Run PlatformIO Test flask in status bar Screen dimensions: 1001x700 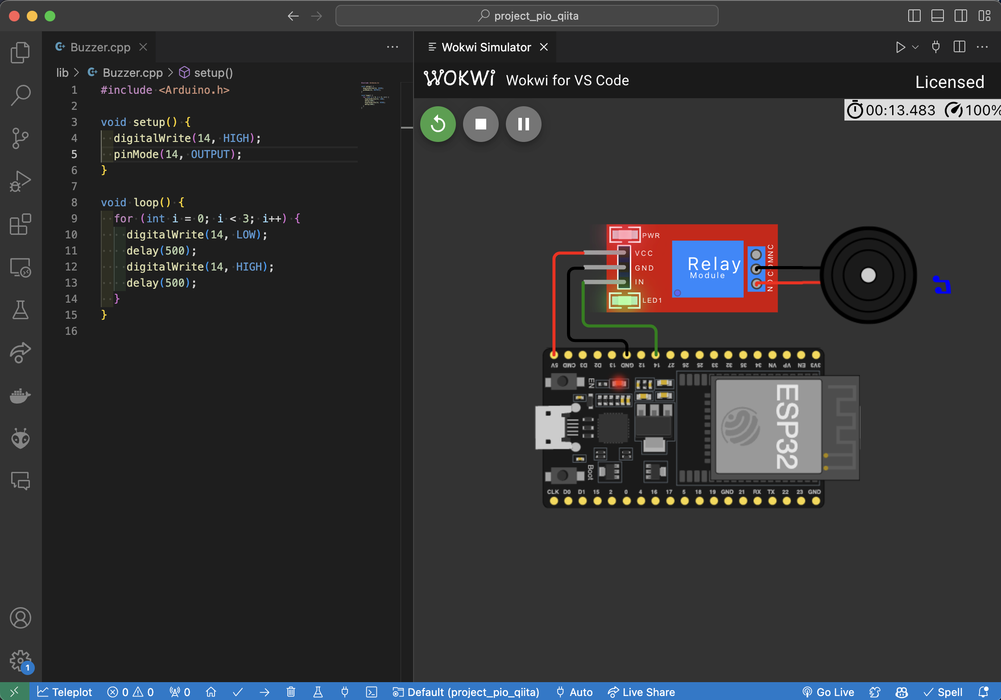point(318,692)
